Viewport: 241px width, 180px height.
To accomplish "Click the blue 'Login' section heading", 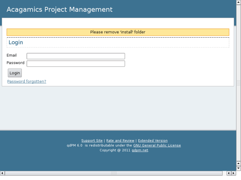I will [x=16, y=43].
